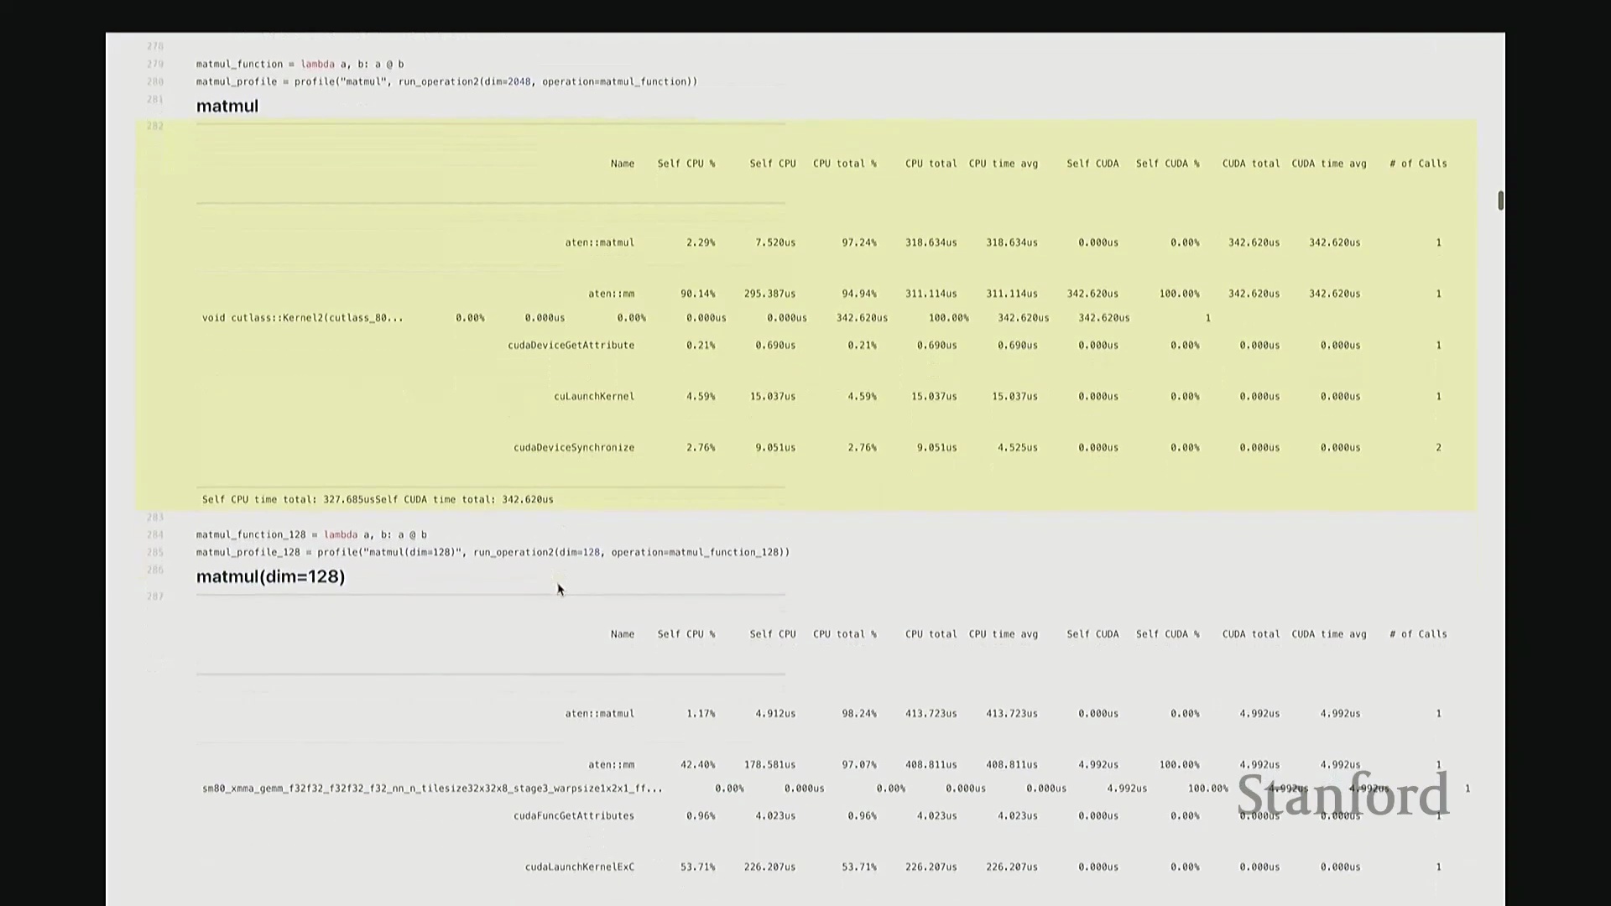
Task: Click line number 280 in the gutter
Action: coord(155,81)
